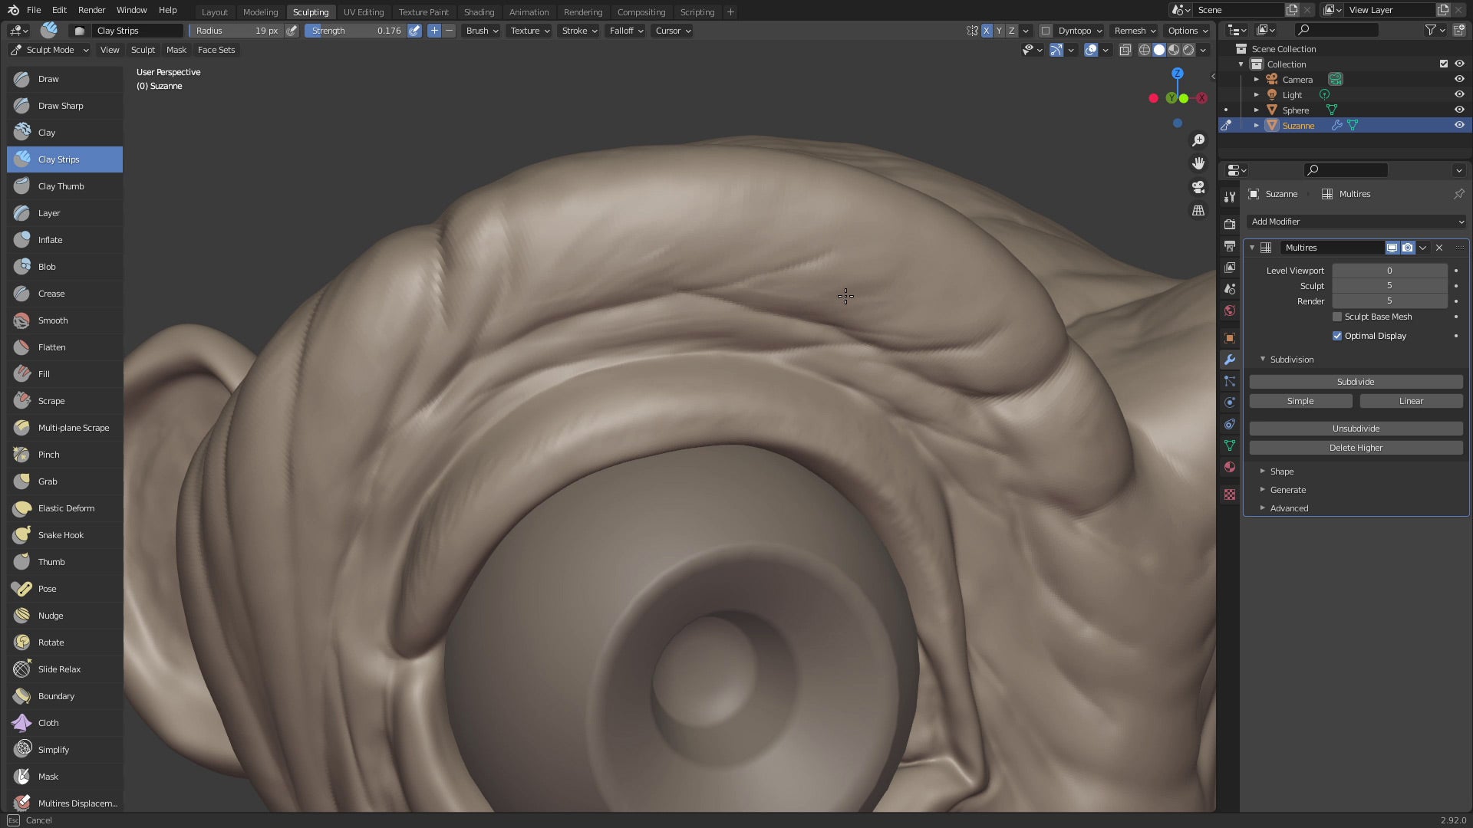Open the Render menu

pos(91,10)
